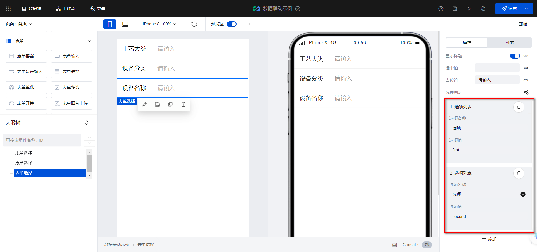The width and height of the screenshot is (537, 252).
Task: Open the 工作流 workflow menu
Action: [66, 9]
